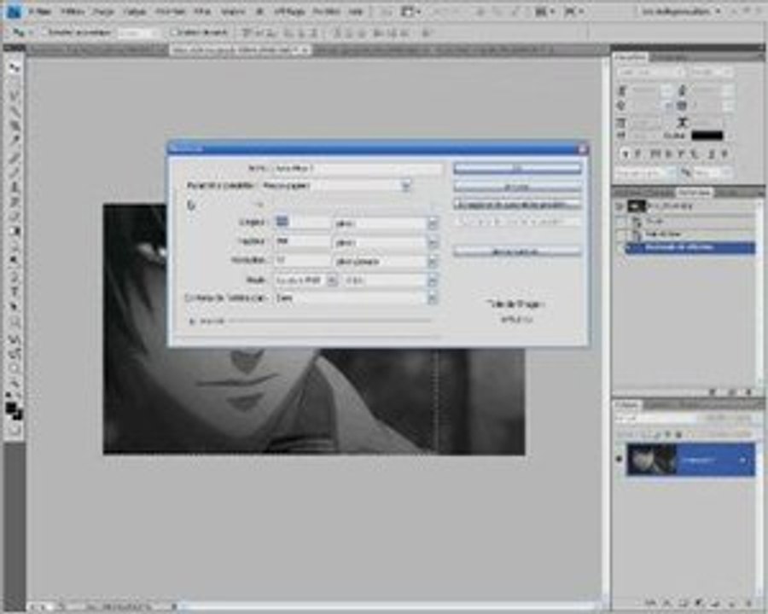The width and height of the screenshot is (768, 614).
Task: Select the Lasso tool
Action: 15,97
